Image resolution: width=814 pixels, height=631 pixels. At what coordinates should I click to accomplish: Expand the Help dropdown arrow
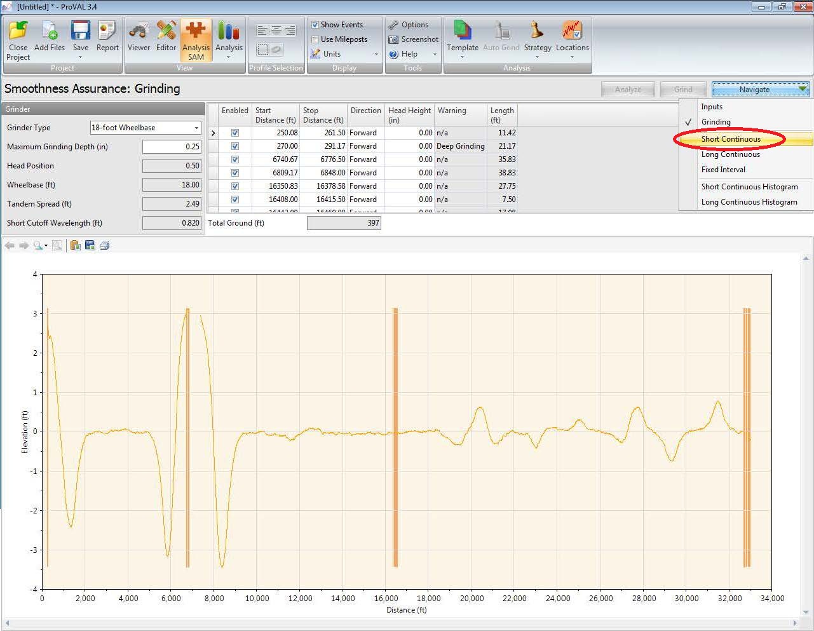(435, 55)
